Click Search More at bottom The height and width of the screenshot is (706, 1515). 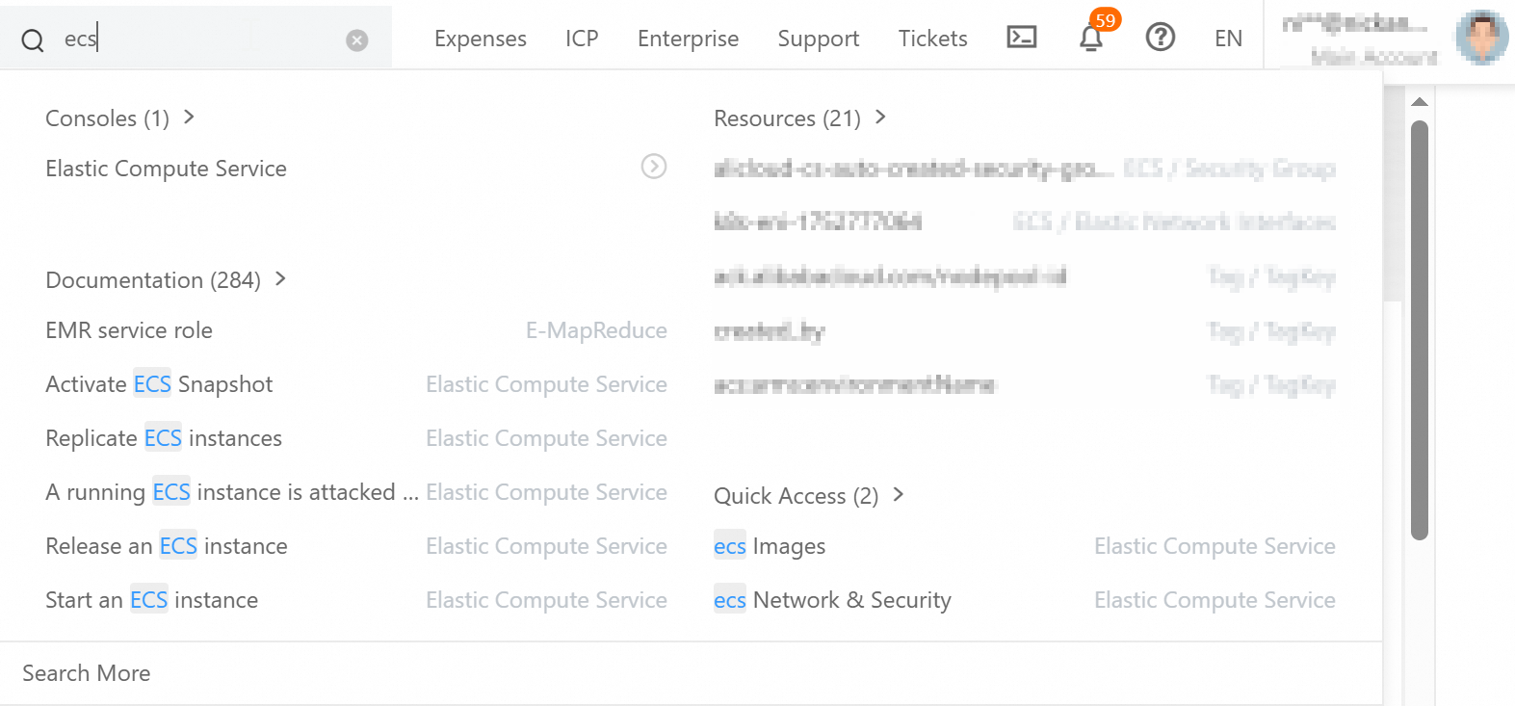(x=87, y=673)
